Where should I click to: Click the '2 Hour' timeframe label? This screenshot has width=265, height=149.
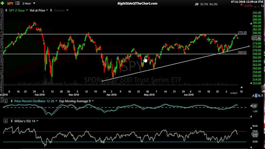(x=27, y=4)
